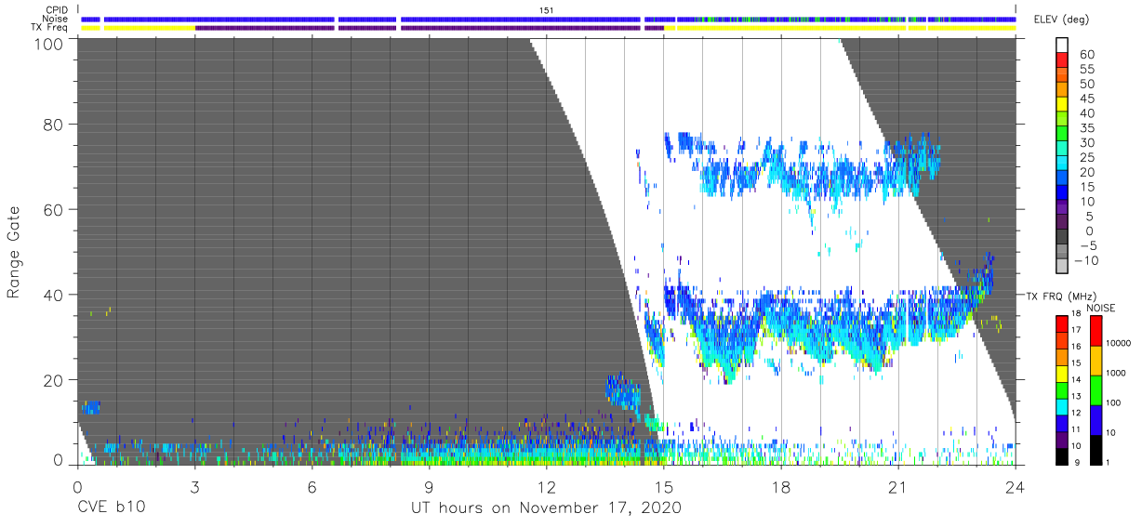Click the Noise row label at top left
The width and height of the screenshot is (1142, 527).
click(x=55, y=19)
